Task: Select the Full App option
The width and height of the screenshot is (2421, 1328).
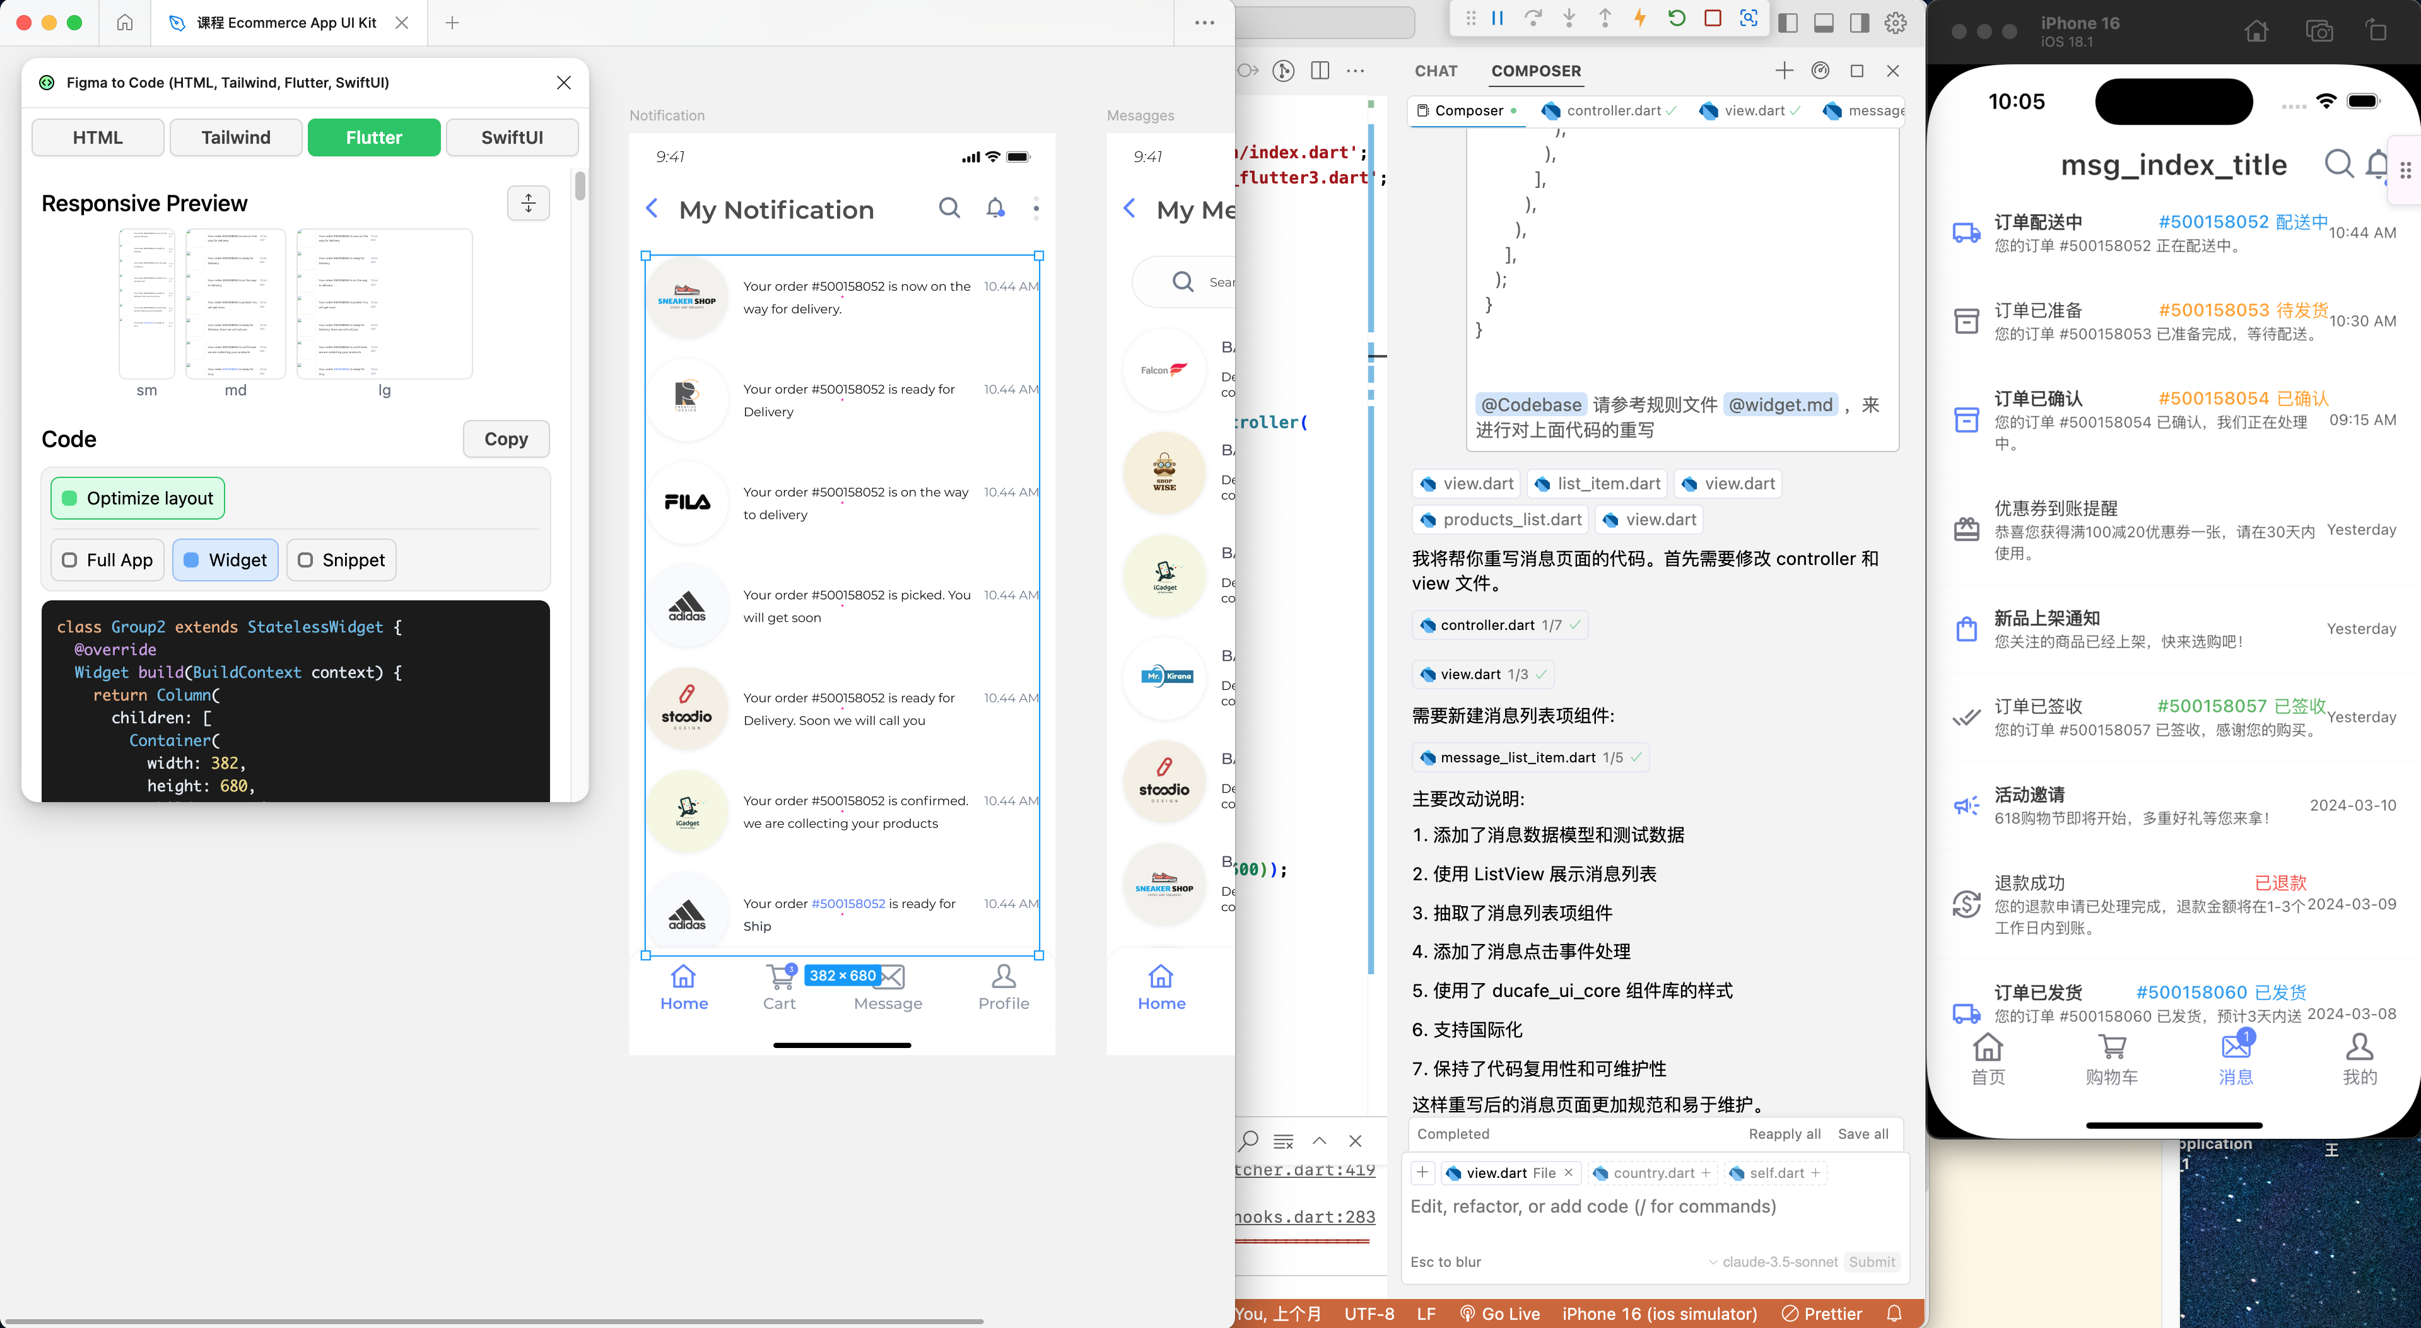Action: pyautogui.click(x=106, y=560)
